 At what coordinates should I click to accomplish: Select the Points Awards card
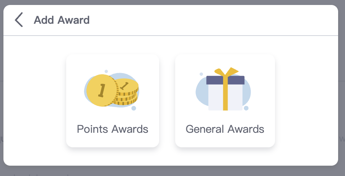112,101
